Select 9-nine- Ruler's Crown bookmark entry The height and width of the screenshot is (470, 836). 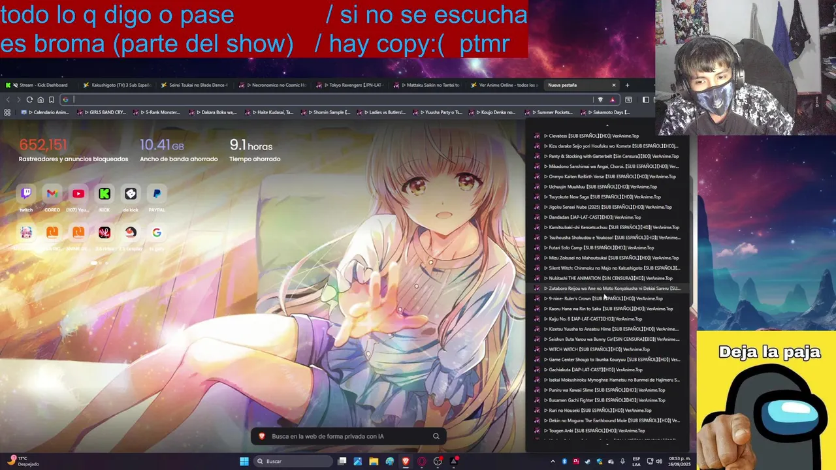pos(607,298)
